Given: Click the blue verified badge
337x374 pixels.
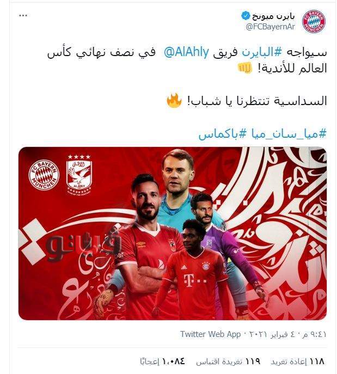Looking at the screenshot, I should pyautogui.click(x=245, y=16).
